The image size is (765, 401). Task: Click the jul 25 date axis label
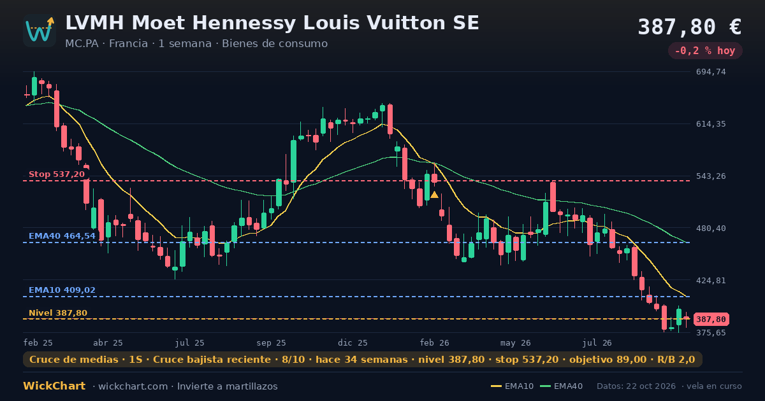[x=190, y=342]
